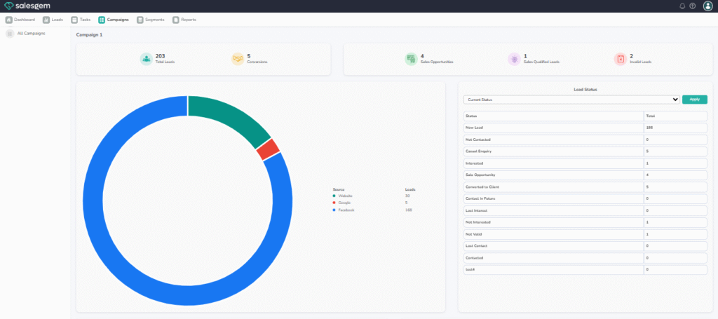
Task: Navigate to the Reports tab
Action: pos(184,20)
